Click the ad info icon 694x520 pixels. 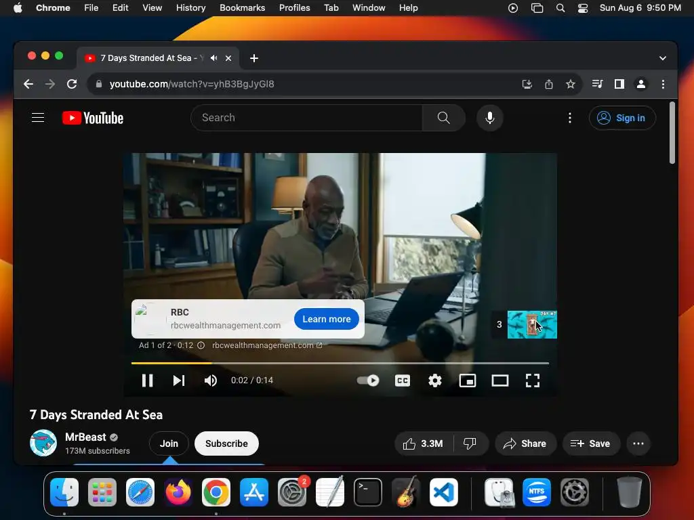[x=201, y=345]
